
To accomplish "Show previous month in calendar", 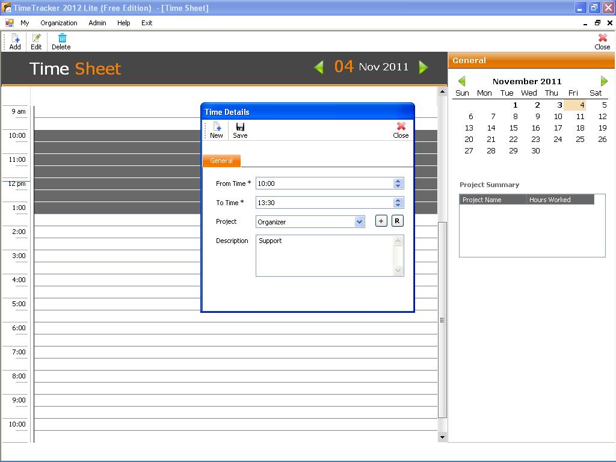I will [x=462, y=81].
